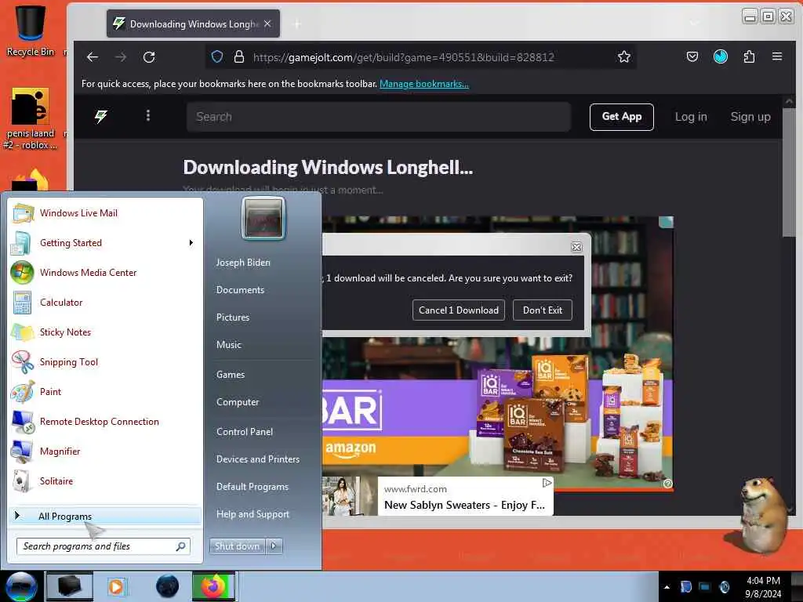Open the taskbar clock showing 4:04 PM

[763, 586]
